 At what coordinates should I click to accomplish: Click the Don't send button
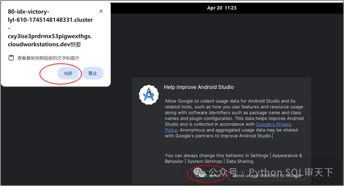tap(207, 176)
